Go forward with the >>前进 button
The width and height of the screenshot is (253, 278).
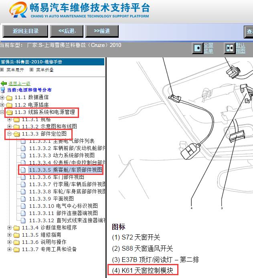coord(102,31)
